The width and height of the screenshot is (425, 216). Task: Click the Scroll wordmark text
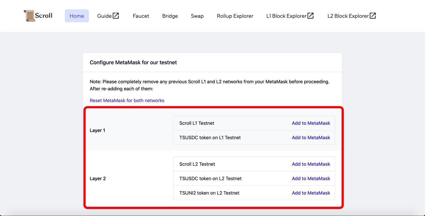coord(44,15)
